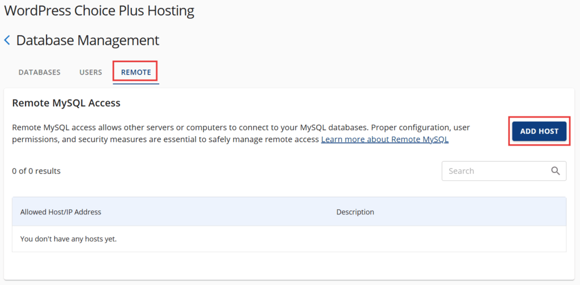
Task: Click the Database Management page heading
Action: pyautogui.click(x=87, y=41)
